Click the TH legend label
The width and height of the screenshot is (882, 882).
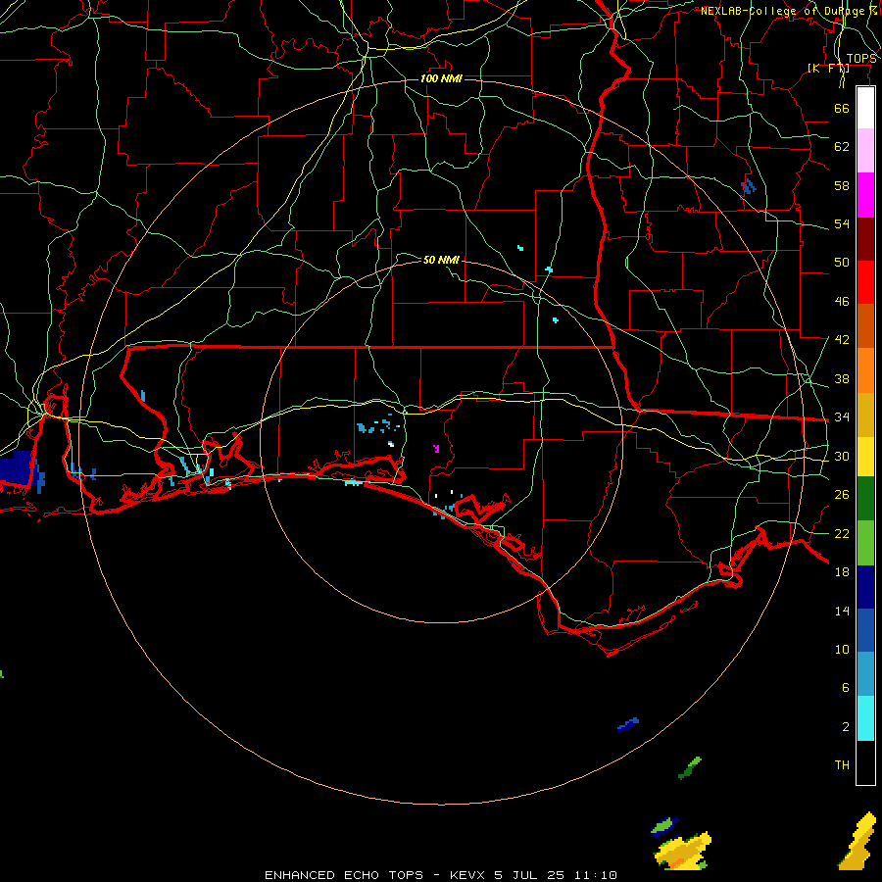click(842, 765)
